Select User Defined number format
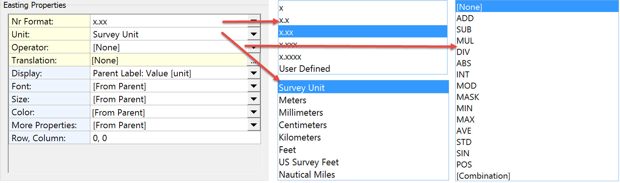Image resolution: width=620 pixels, height=183 pixels. tap(305, 69)
